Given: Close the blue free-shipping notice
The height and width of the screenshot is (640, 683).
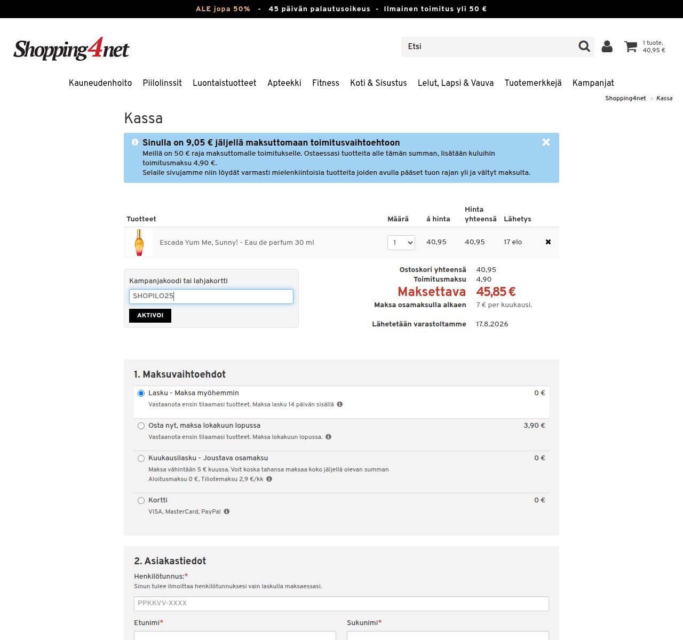Looking at the screenshot, I should point(546,142).
